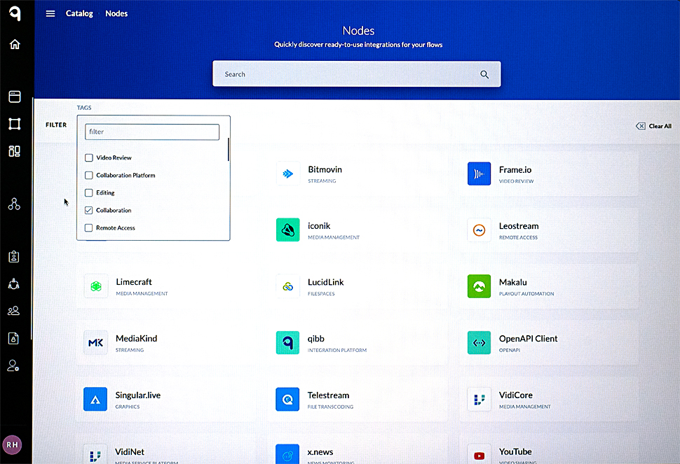Open the YouTube node by its name

(x=515, y=452)
